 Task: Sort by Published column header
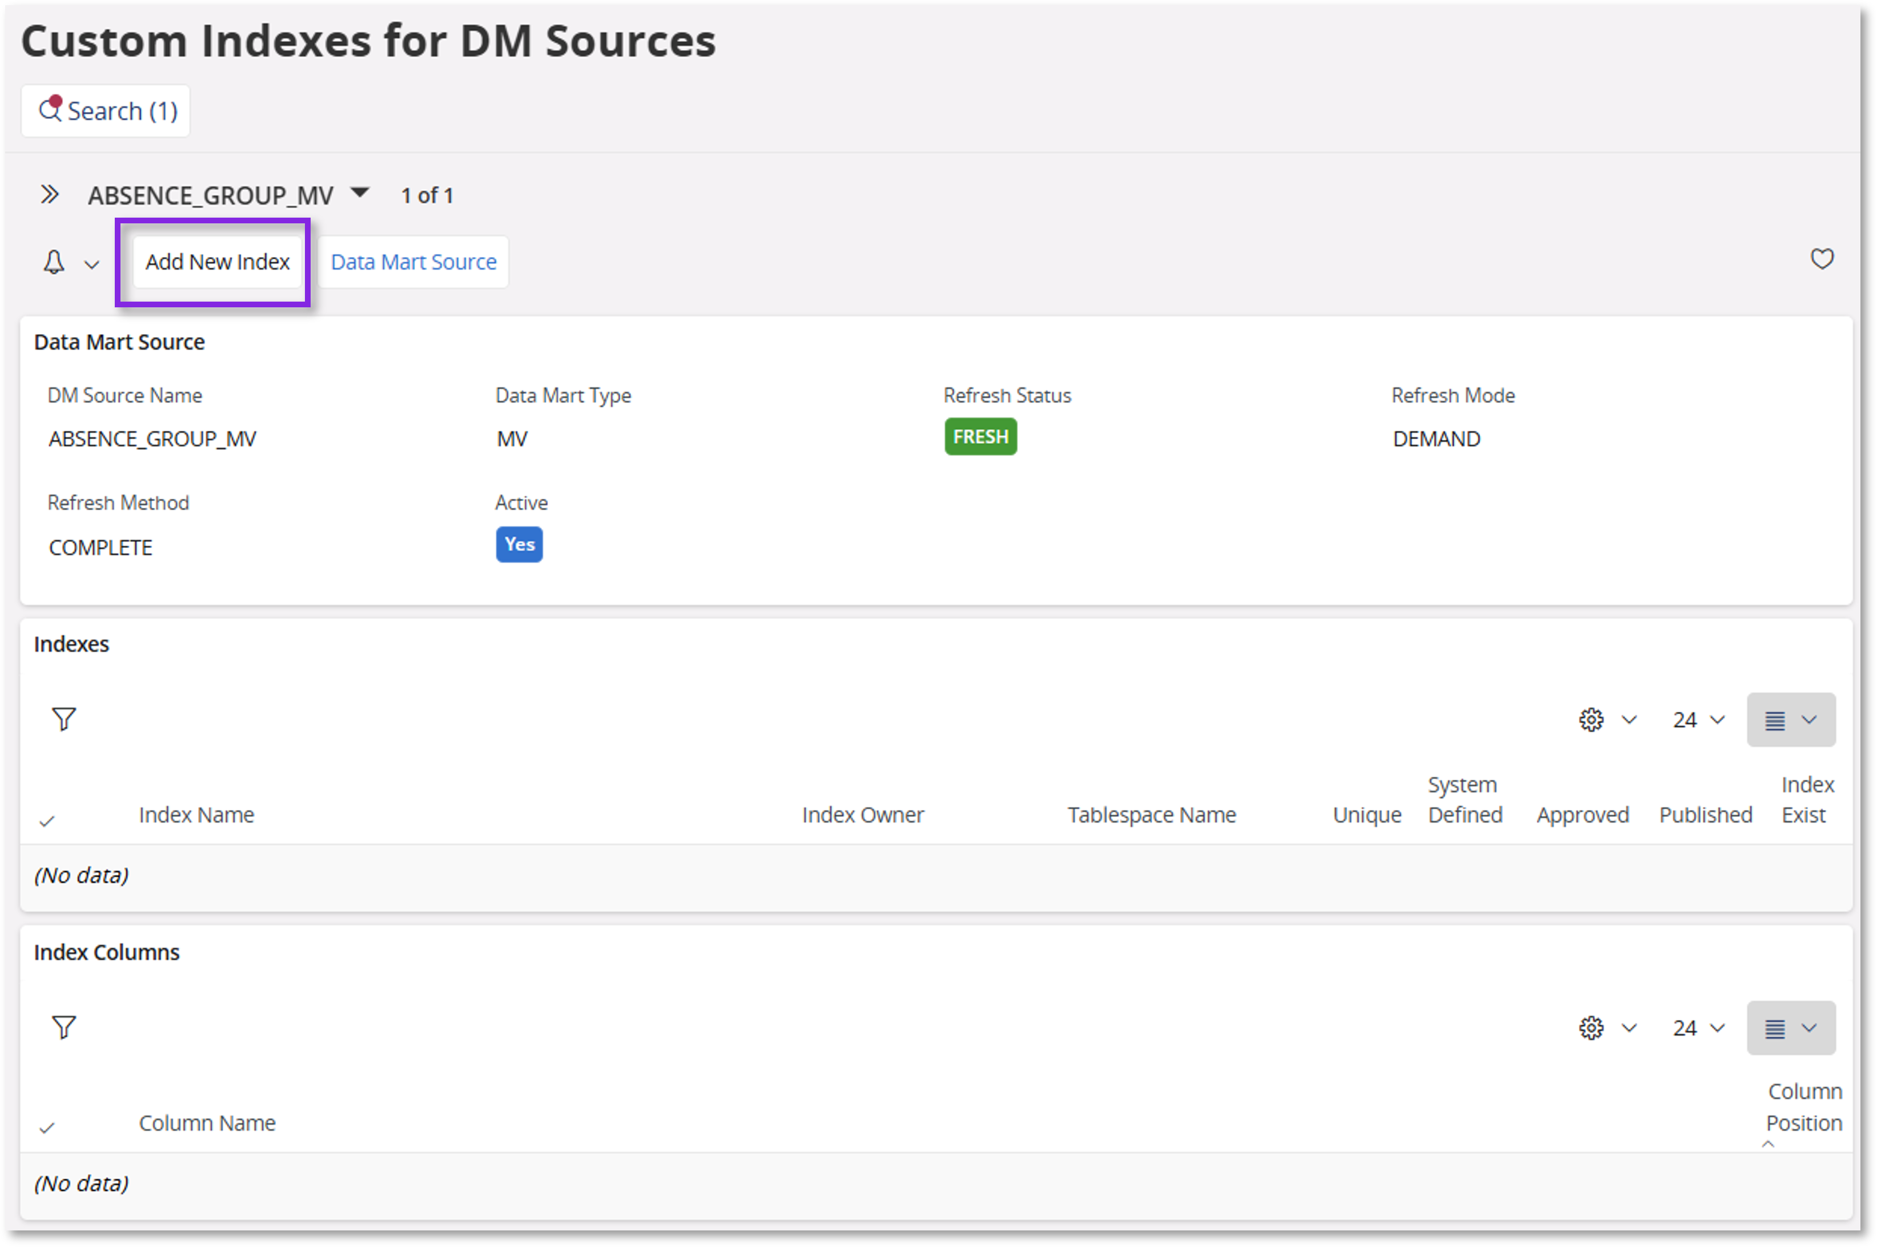tap(1705, 815)
